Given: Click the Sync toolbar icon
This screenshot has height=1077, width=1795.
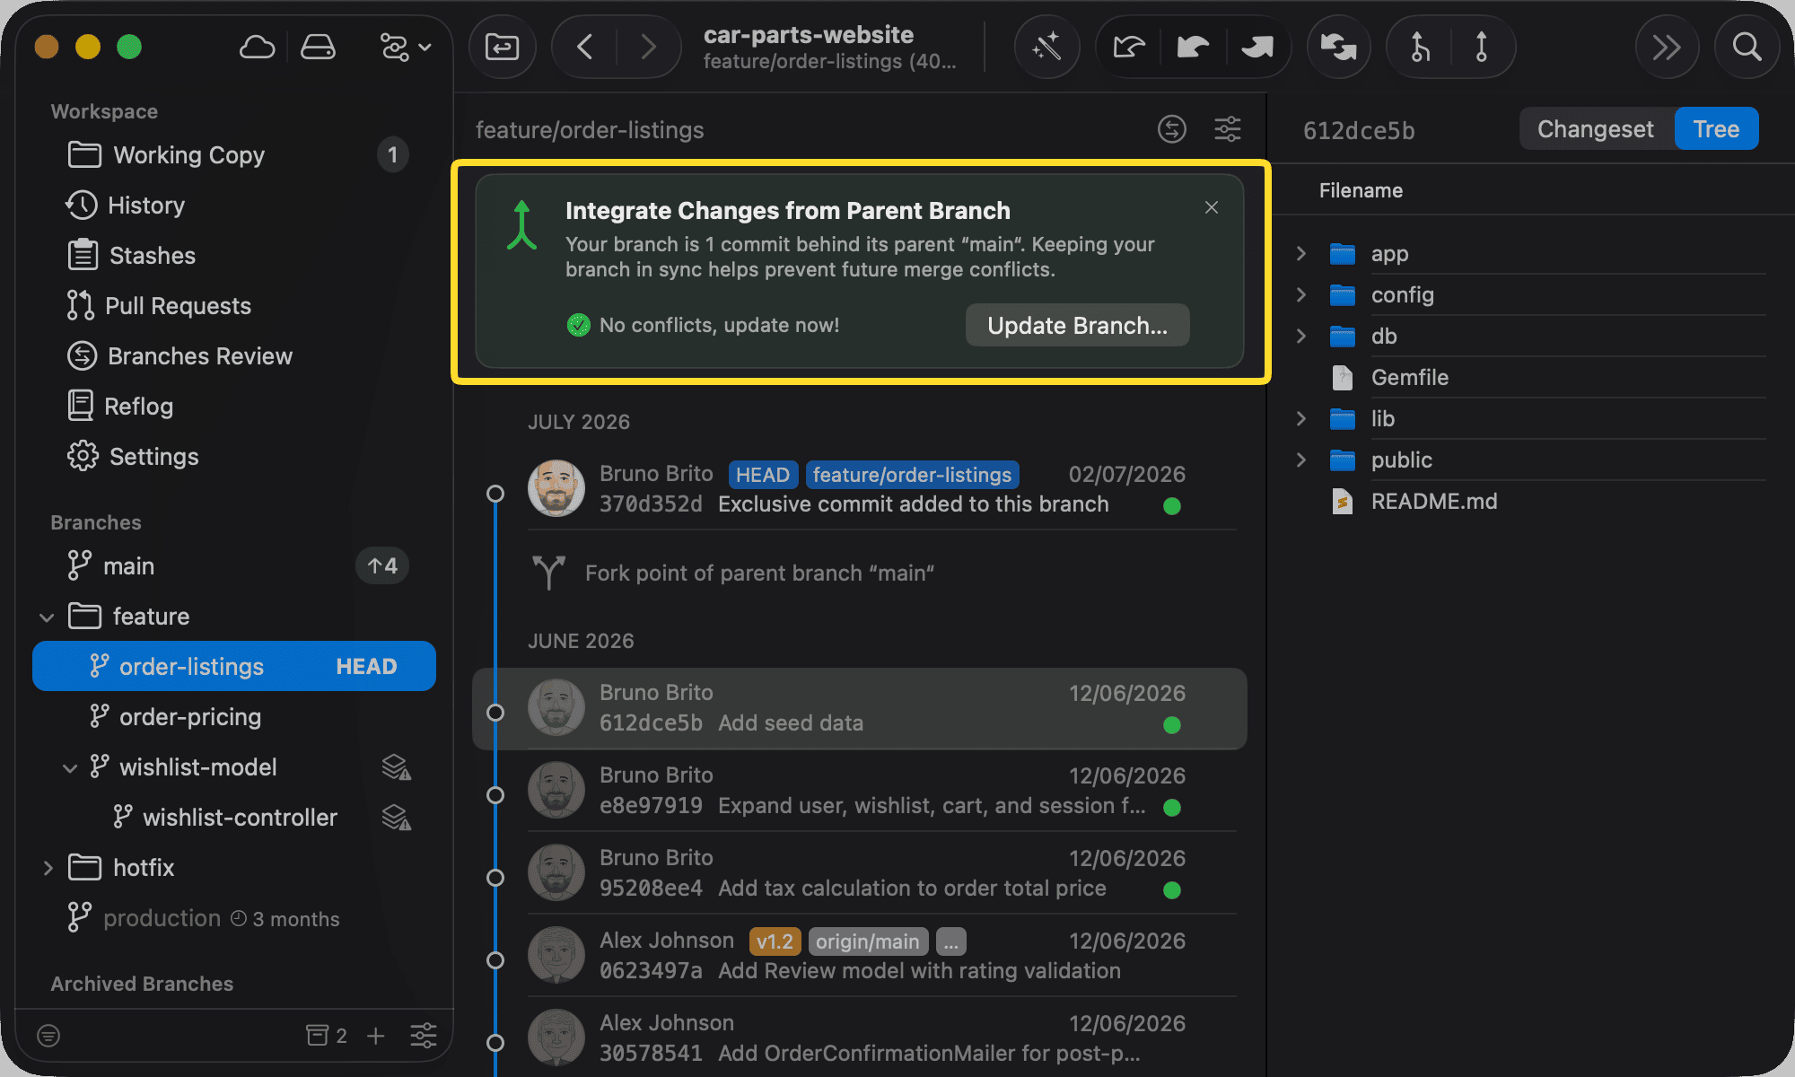Looking at the screenshot, I should pyautogui.click(x=1338, y=47).
